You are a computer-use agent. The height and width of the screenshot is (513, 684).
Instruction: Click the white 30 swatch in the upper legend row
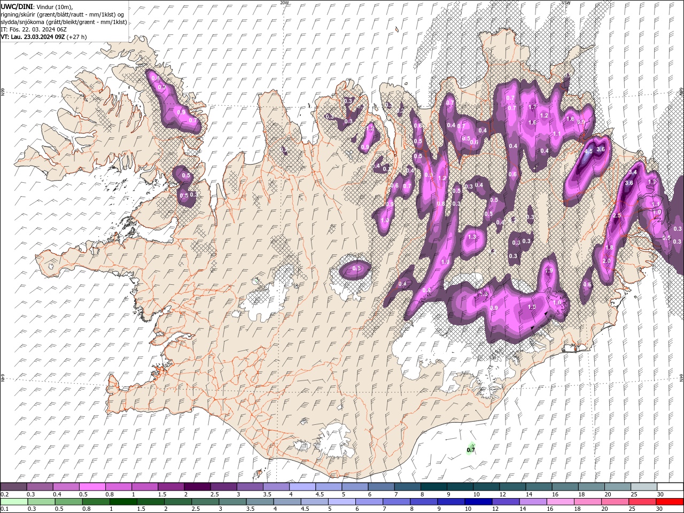[670, 486]
